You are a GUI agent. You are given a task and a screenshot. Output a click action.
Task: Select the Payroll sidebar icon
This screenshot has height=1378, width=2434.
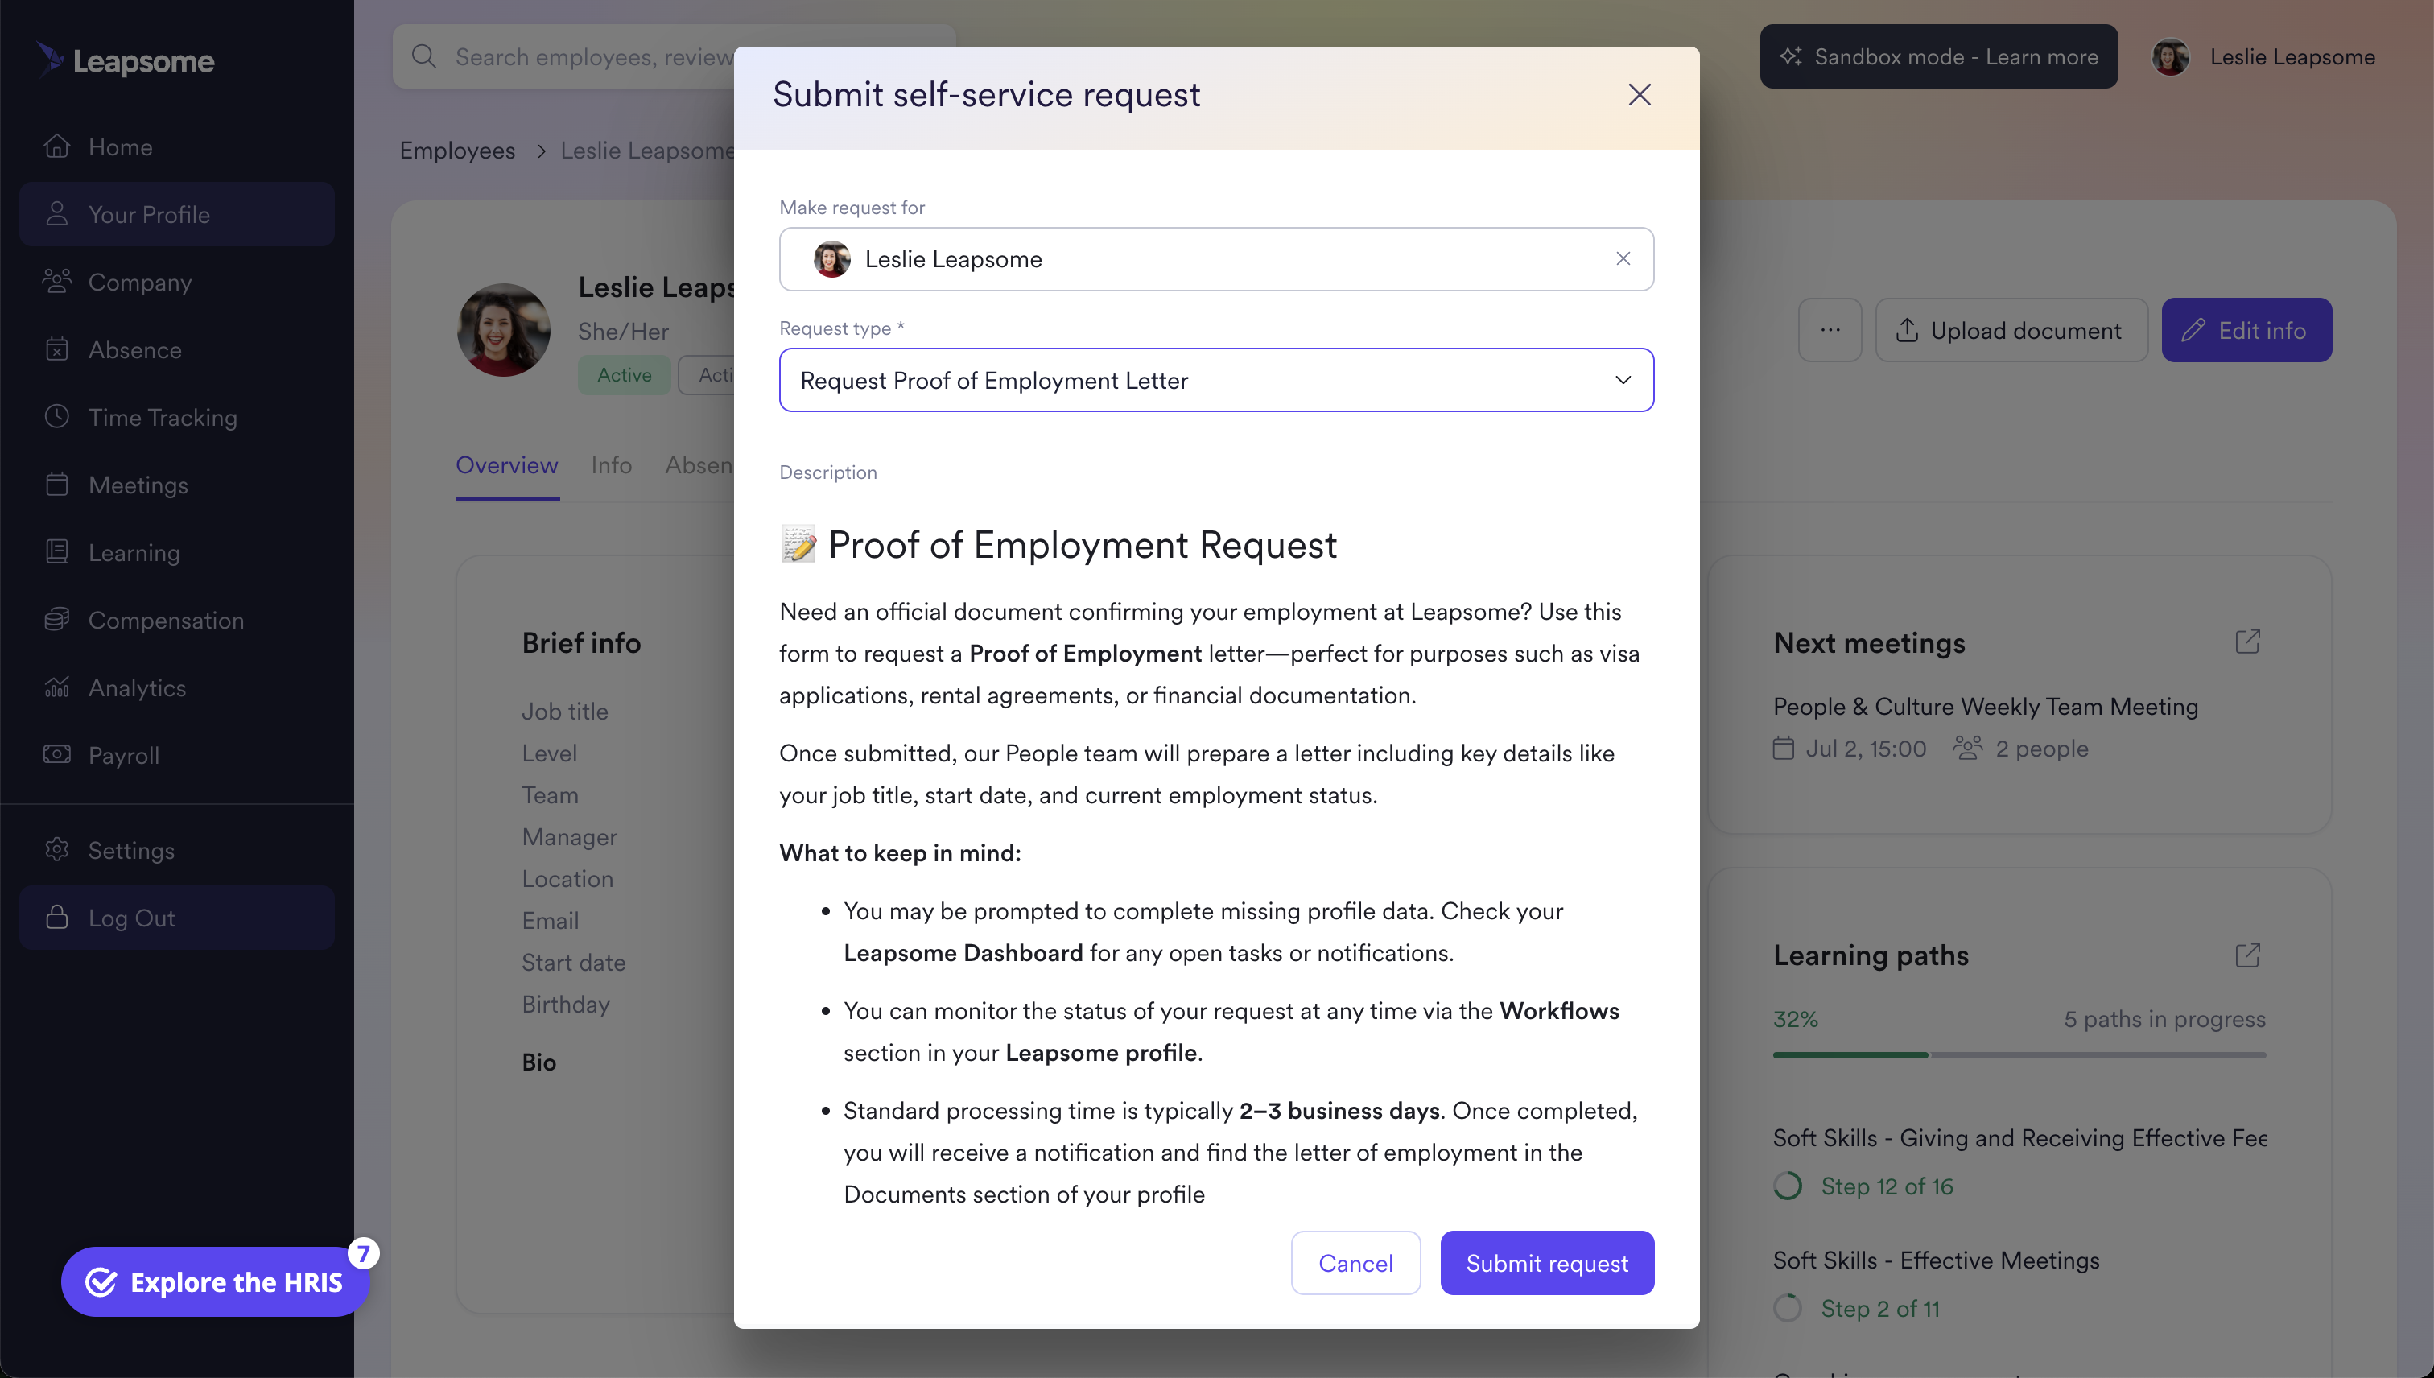(57, 754)
